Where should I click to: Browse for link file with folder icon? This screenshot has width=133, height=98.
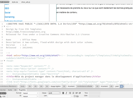tap(77, 96)
